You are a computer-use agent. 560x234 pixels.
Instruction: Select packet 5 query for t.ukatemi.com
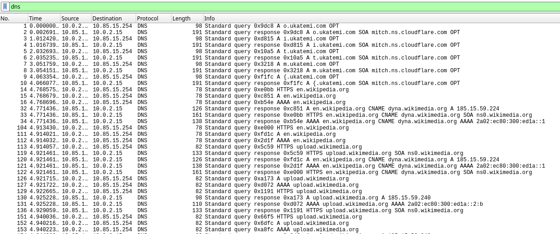click(280, 52)
